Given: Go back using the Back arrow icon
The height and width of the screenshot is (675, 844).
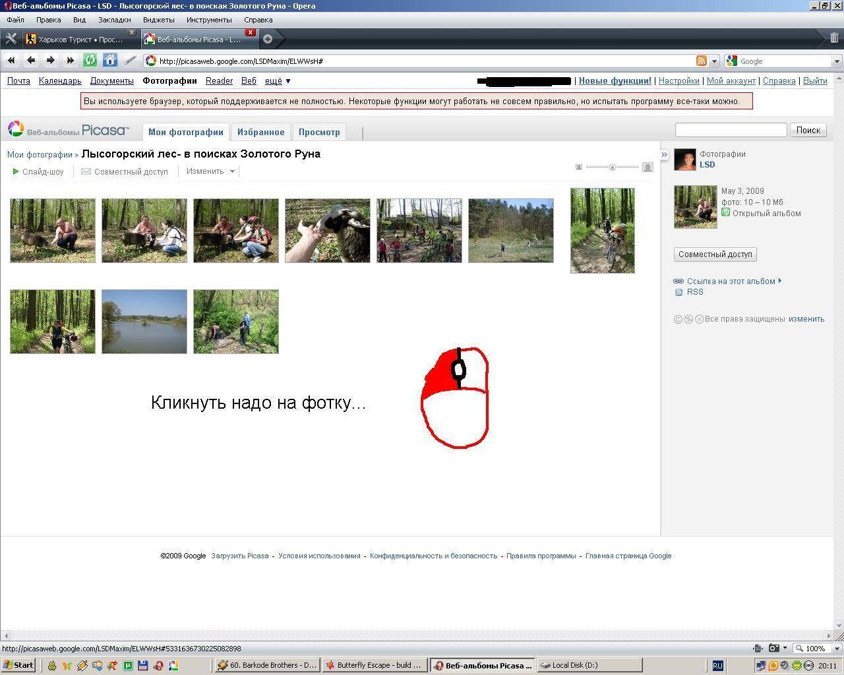Looking at the screenshot, I should coord(31,61).
